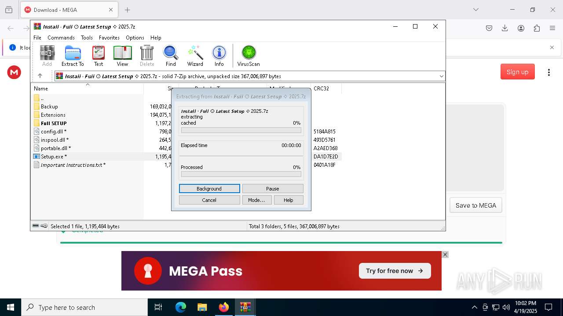Open the File menu
This screenshot has width=563, height=316.
coord(37,38)
